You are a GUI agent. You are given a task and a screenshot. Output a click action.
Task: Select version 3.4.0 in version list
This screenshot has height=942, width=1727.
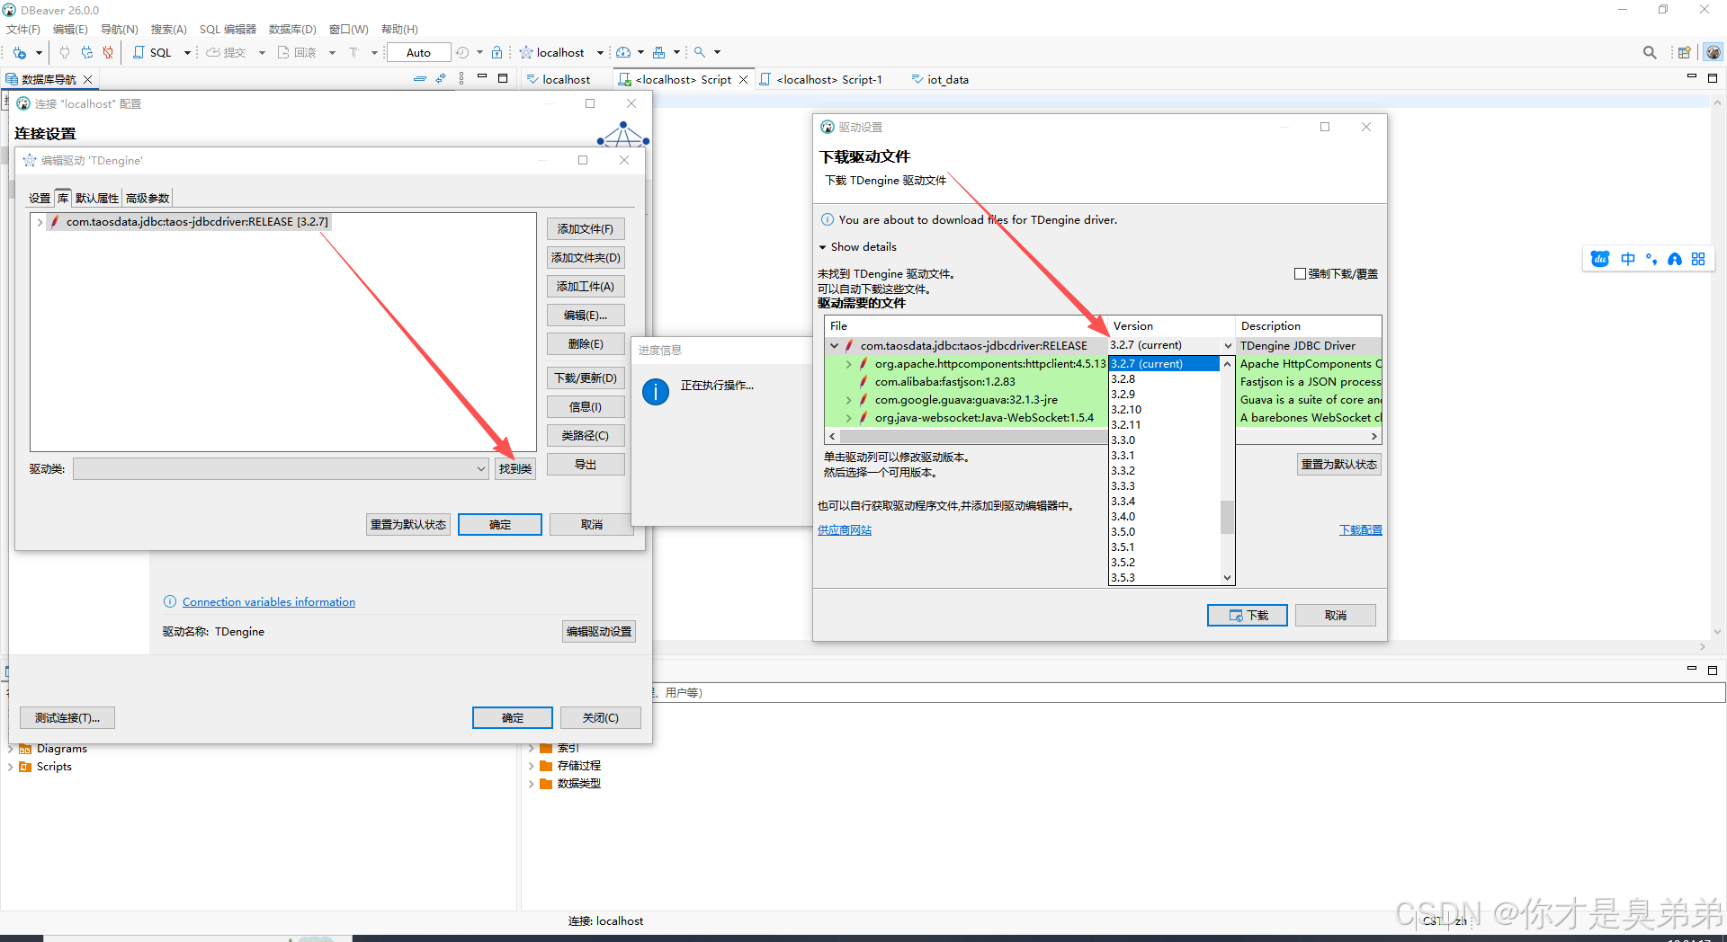click(x=1164, y=517)
